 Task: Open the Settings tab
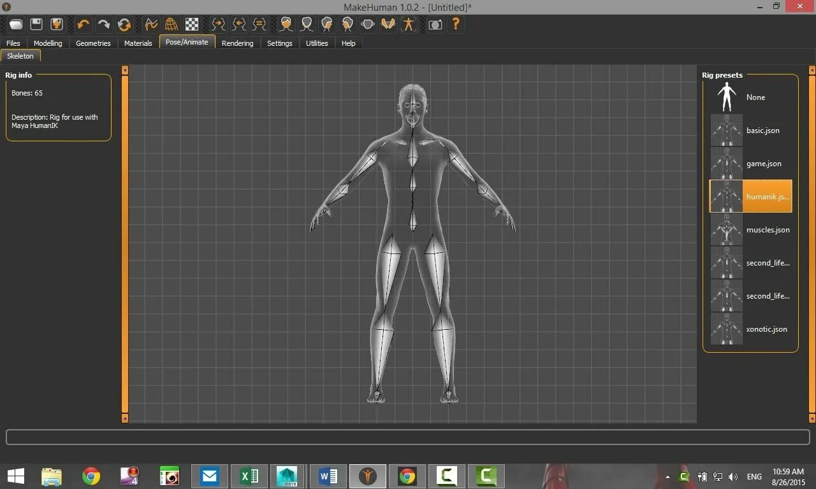[x=279, y=43]
